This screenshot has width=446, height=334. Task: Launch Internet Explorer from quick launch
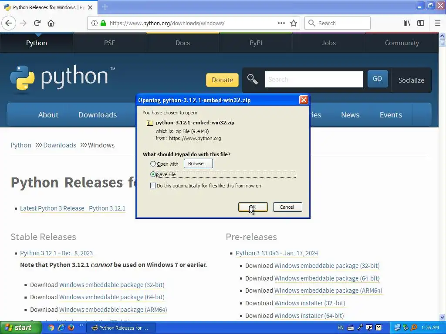click(x=61, y=328)
